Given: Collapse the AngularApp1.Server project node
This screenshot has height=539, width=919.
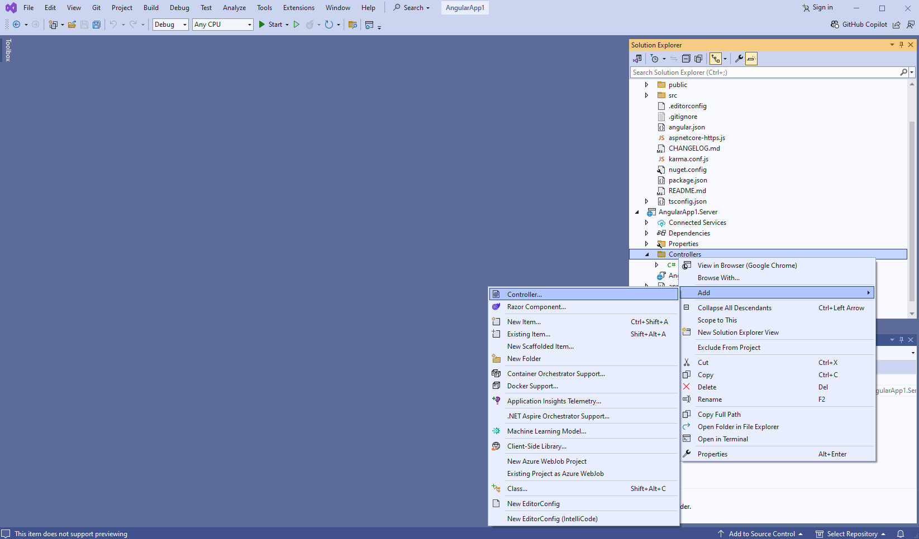Looking at the screenshot, I should 637,212.
